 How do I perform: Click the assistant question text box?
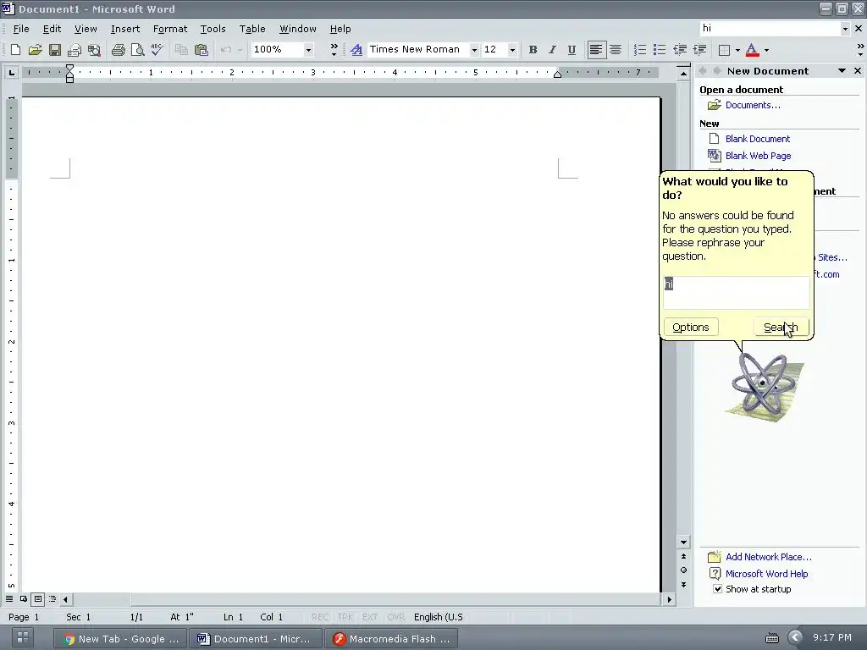click(736, 293)
